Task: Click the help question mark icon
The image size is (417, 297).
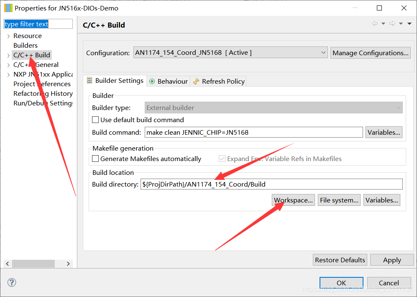Action: point(12,282)
